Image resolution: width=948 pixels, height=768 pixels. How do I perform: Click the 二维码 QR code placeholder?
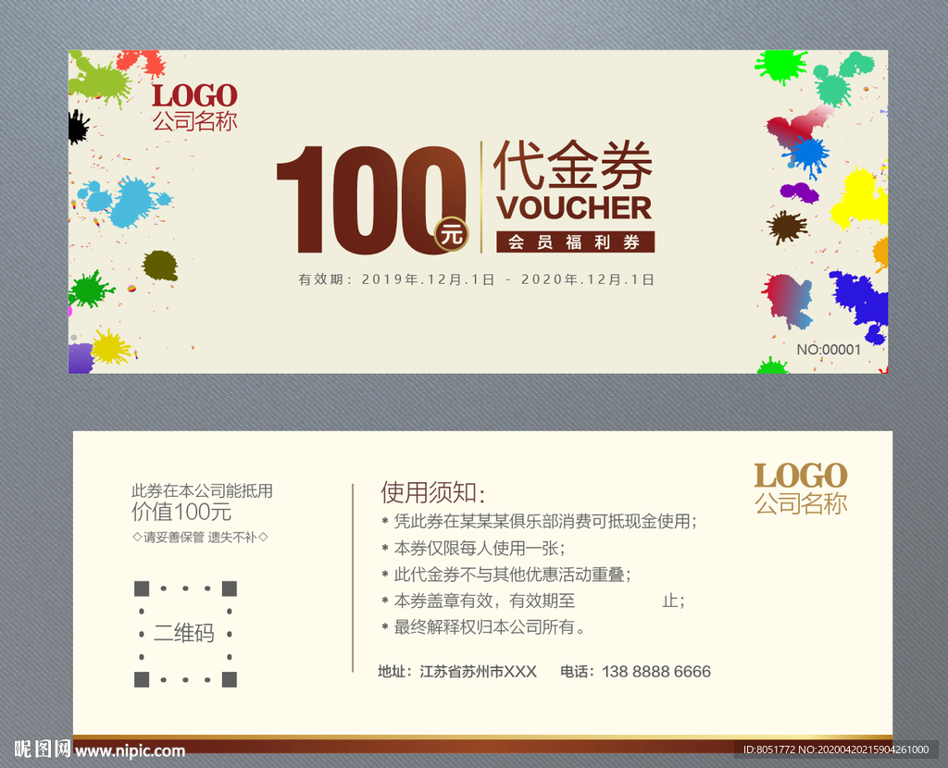pyautogui.click(x=185, y=634)
